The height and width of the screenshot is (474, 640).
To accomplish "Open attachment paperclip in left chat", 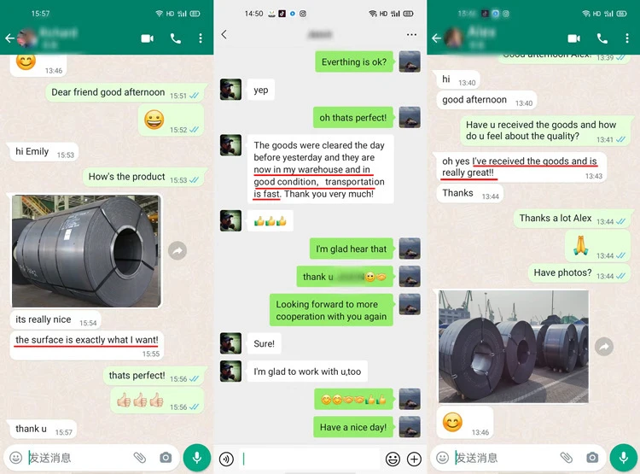I will 140,458.
